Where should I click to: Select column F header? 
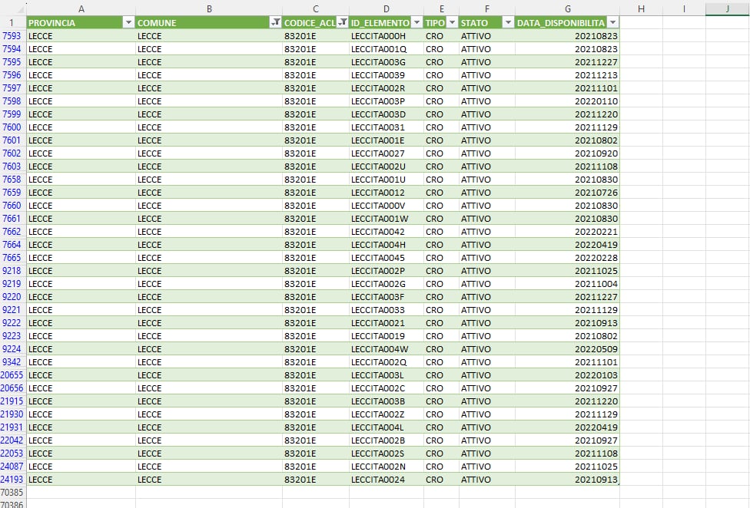click(487, 8)
